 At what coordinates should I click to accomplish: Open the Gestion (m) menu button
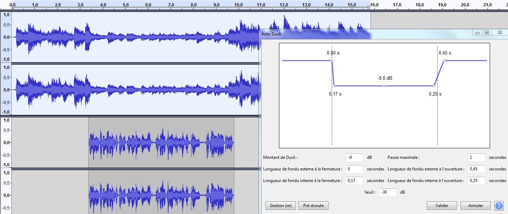(280, 206)
